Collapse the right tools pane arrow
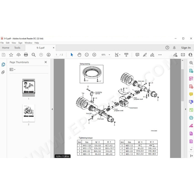 click(x=185, y=109)
